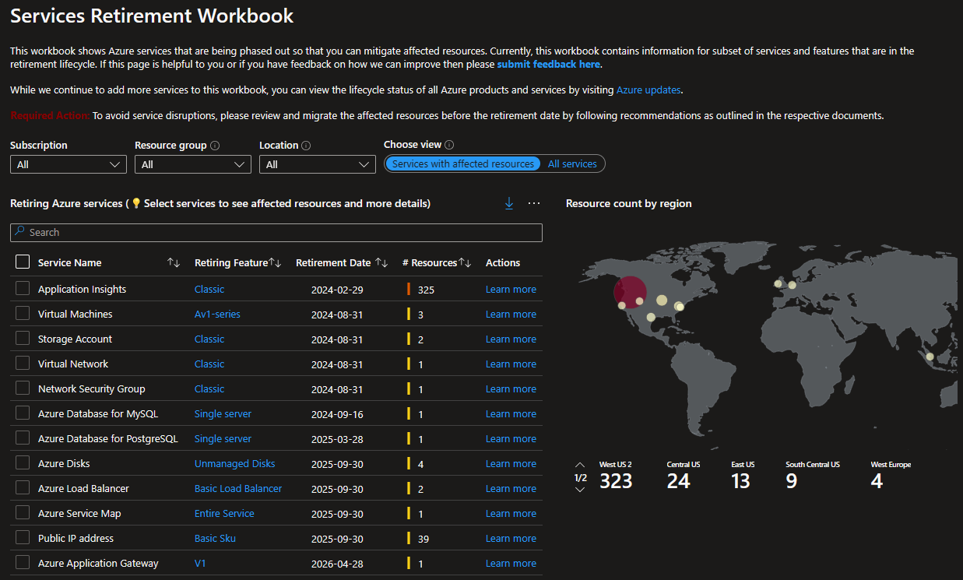Viewport: 963px width, 580px height.
Task: Sort by # Resources using its arrows
Action: (x=465, y=263)
